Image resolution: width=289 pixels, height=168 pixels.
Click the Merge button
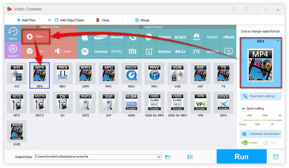click(142, 20)
